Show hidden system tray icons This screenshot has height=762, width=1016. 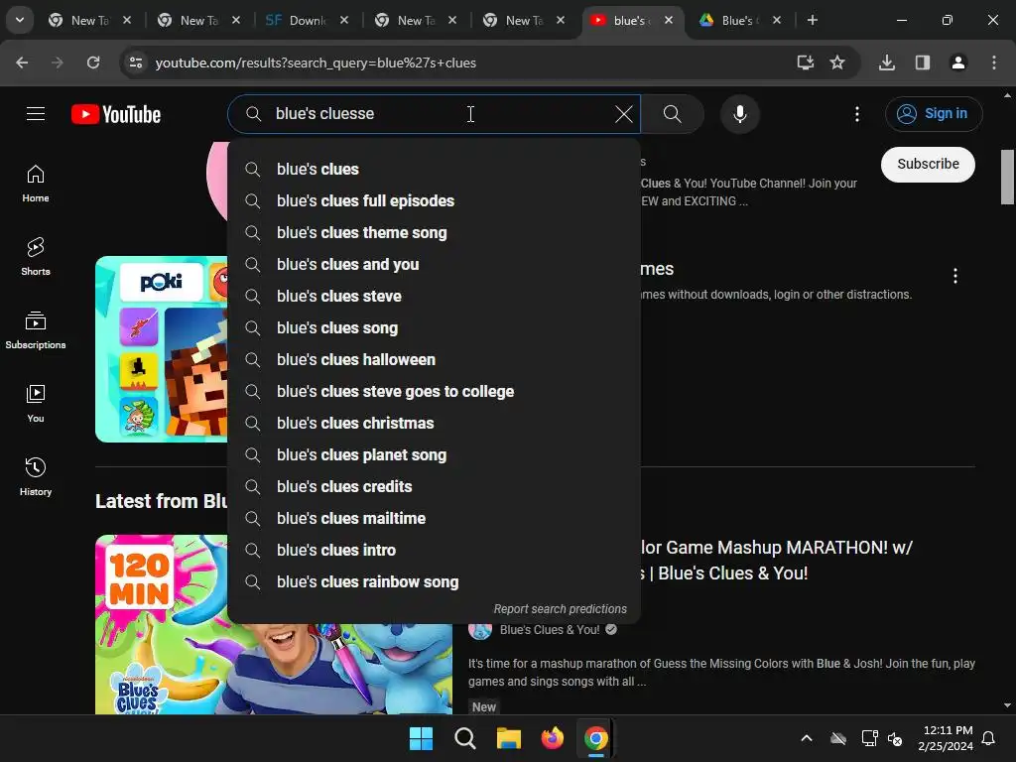(x=806, y=738)
